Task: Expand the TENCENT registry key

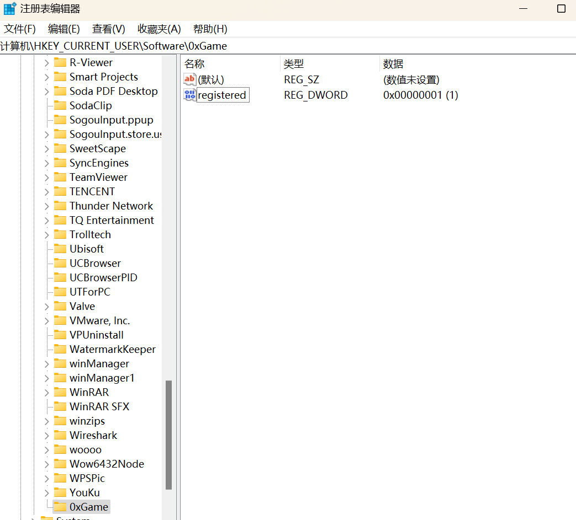Action: [46, 191]
